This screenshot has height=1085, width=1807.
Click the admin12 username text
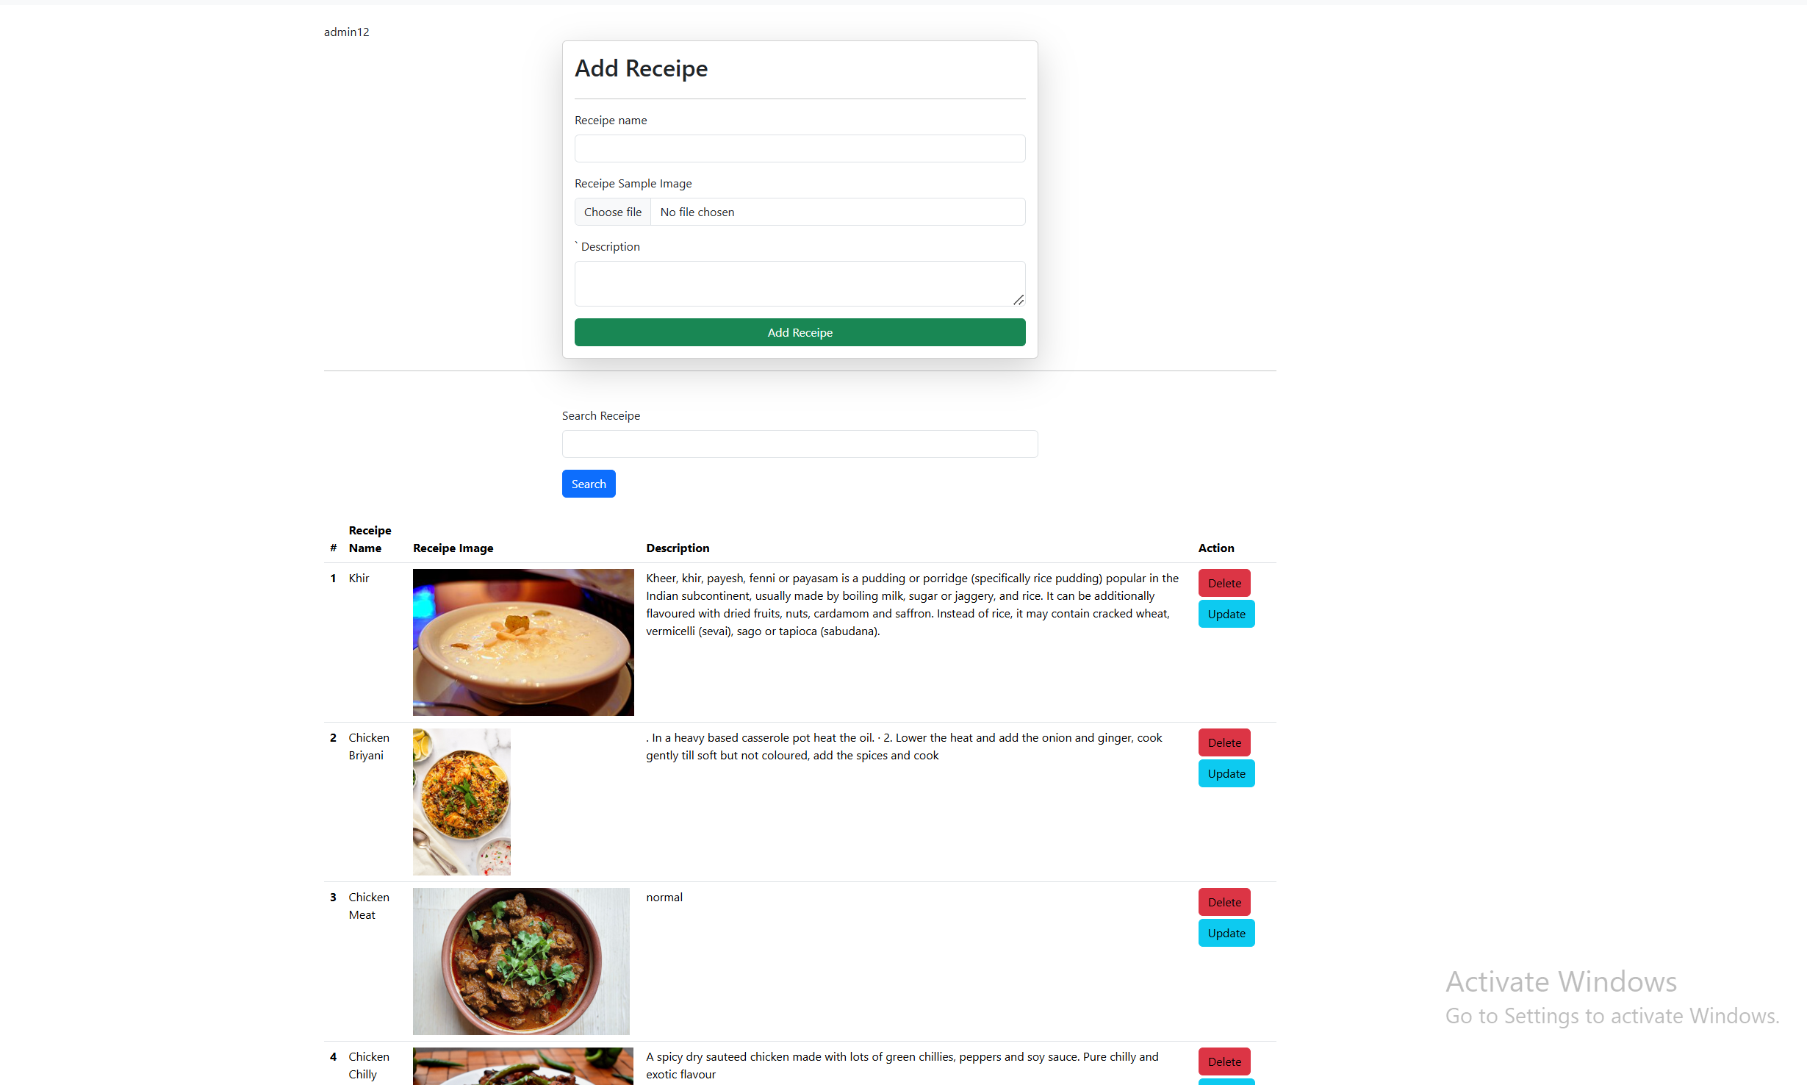[x=346, y=32]
